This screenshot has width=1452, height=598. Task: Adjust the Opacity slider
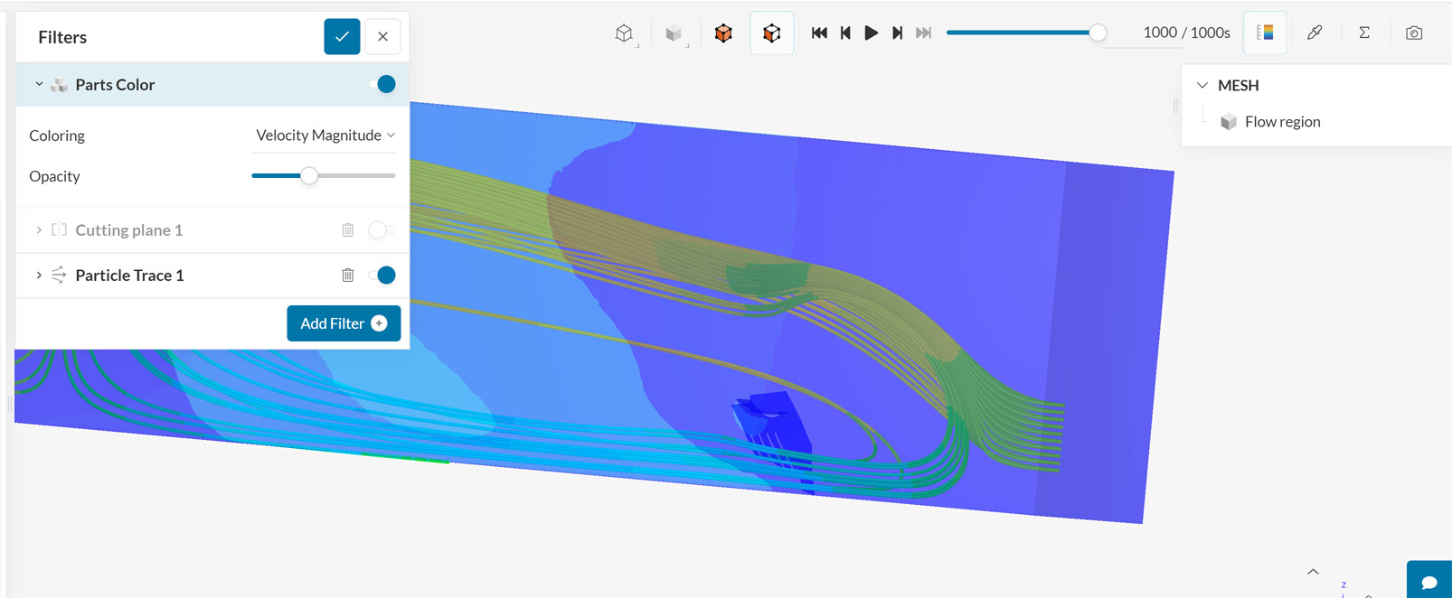point(309,176)
